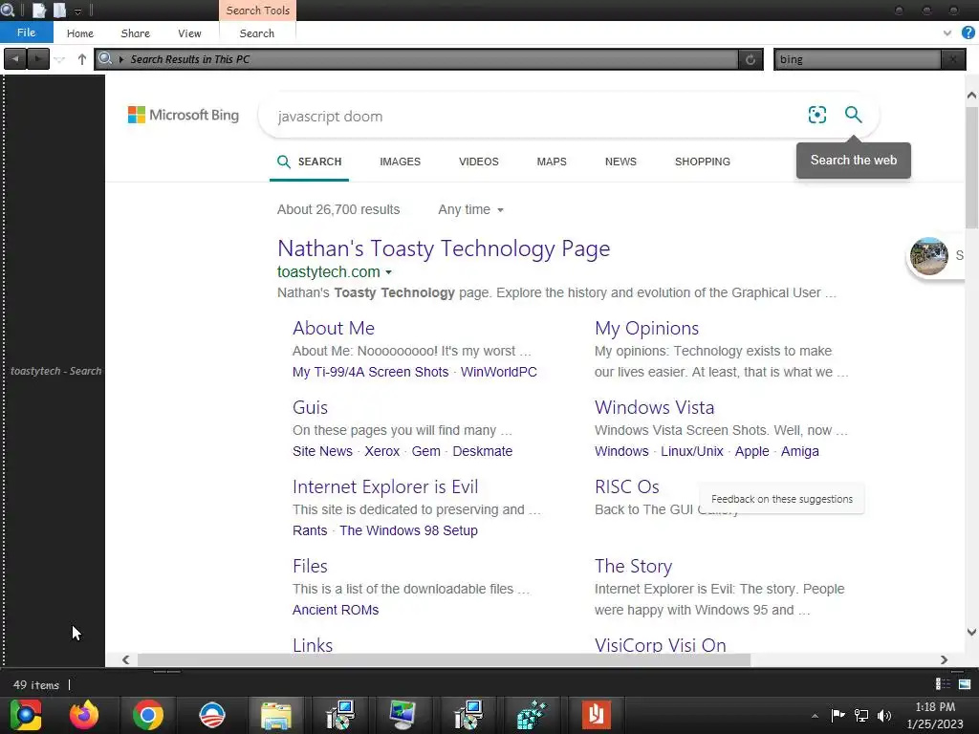Open the Obama-logo browser taskbar icon
Image resolution: width=979 pixels, height=734 pixels.
click(211, 715)
